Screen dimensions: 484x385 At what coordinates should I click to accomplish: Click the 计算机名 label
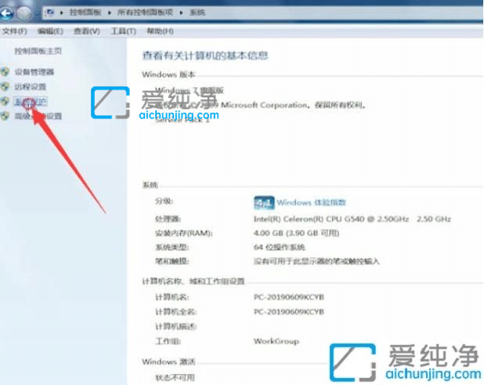point(172,297)
